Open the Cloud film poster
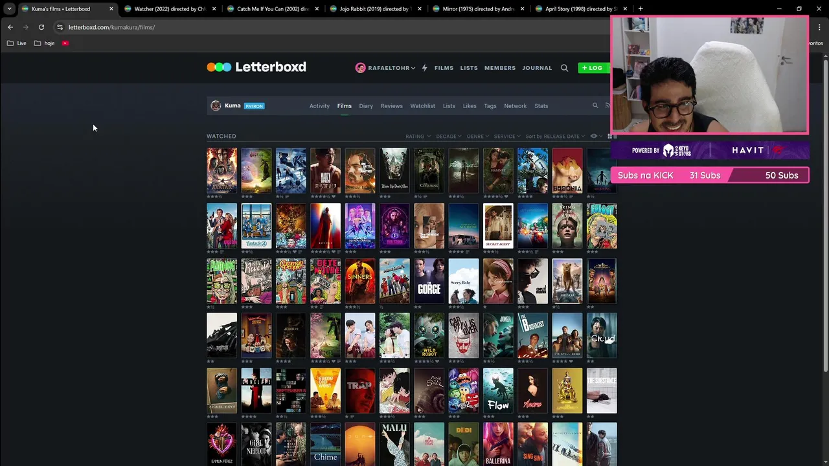Screen dimensions: 829x466 pyautogui.click(x=602, y=336)
